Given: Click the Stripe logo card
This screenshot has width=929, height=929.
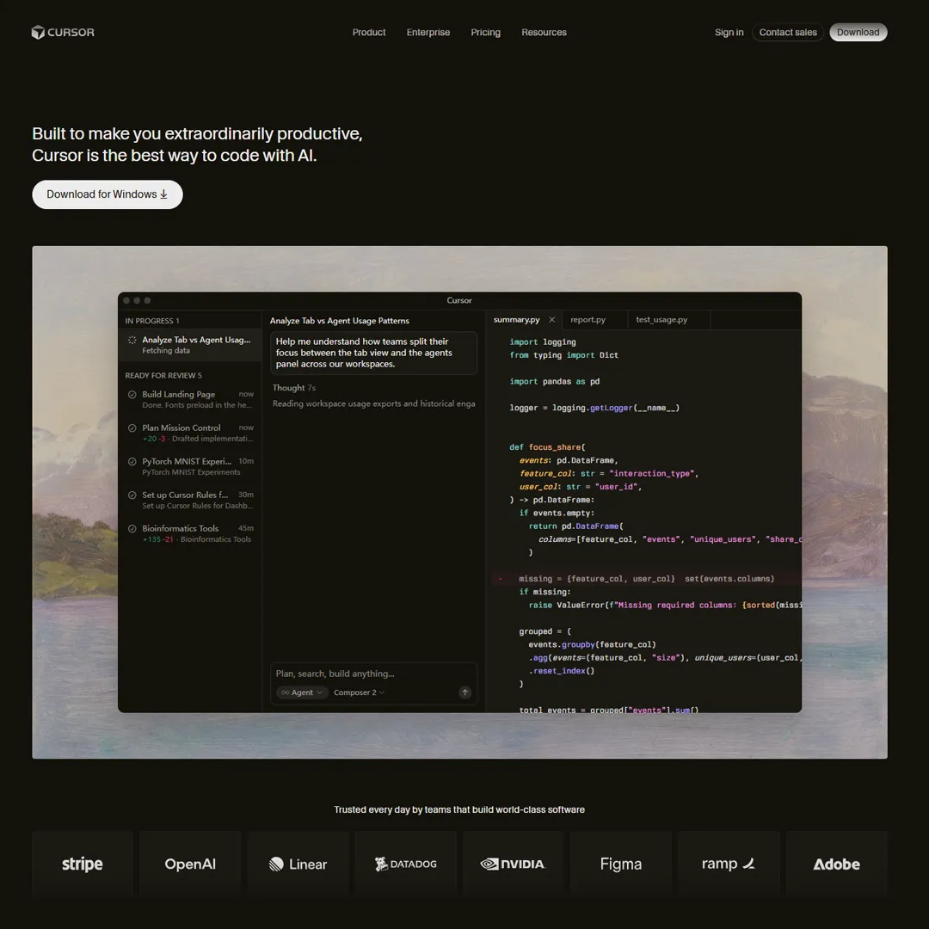Looking at the screenshot, I should [83, 864].
